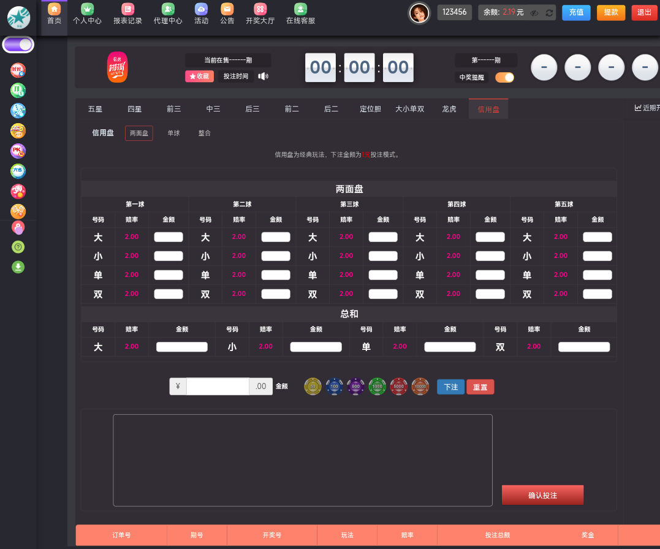Select the 单球 sub-tab
Screen dimensions: 660x549
coord(173,133)
